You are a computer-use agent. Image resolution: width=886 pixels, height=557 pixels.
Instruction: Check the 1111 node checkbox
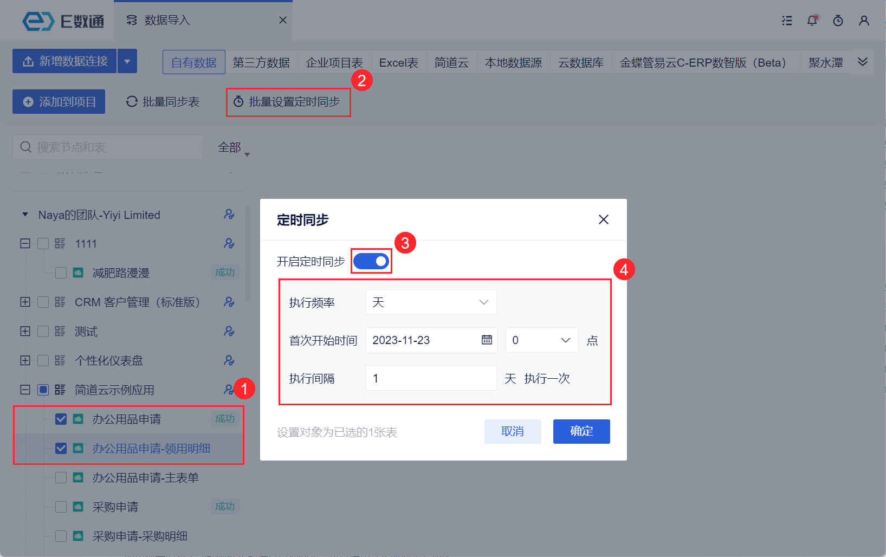pyautogui.click(x=43, y=244)
